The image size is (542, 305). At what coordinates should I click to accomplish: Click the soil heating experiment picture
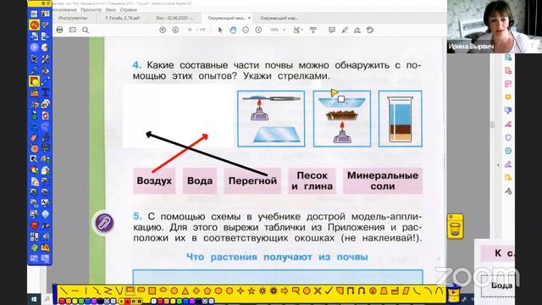pos(342,119)
